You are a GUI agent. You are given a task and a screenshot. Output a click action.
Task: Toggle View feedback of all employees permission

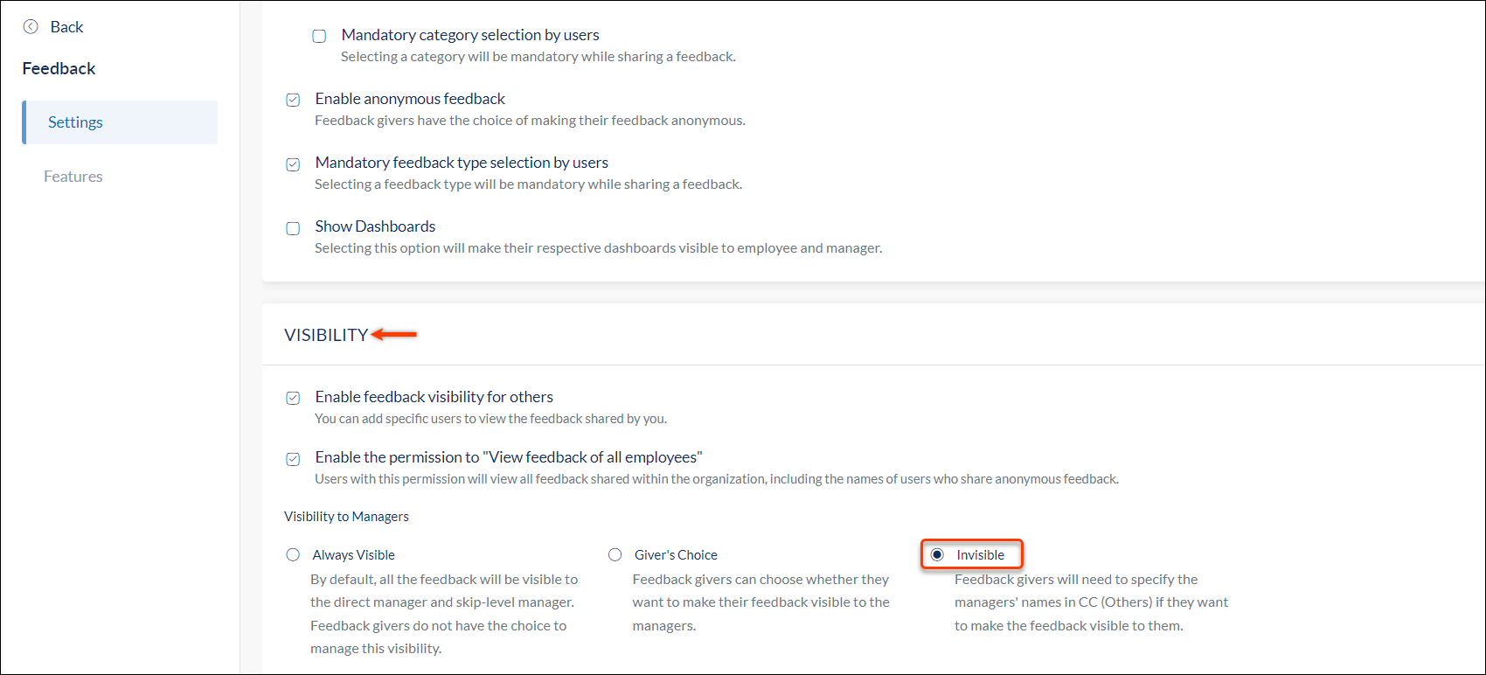(293, 458)
